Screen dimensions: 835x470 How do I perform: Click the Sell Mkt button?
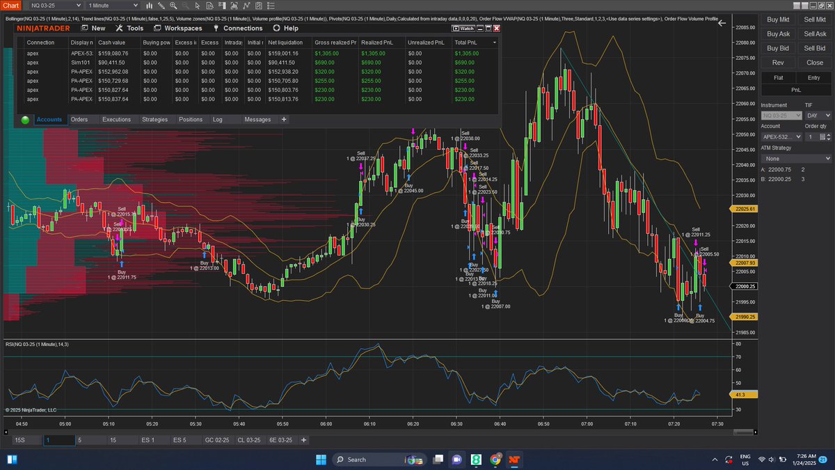coord(815,19)
